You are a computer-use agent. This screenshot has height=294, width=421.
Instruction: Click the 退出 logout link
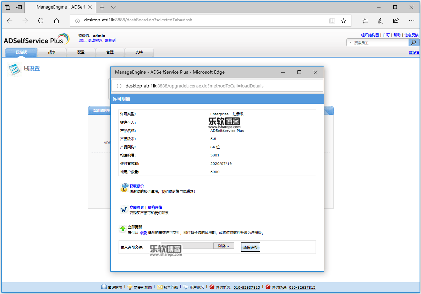[x=82, y=40]
